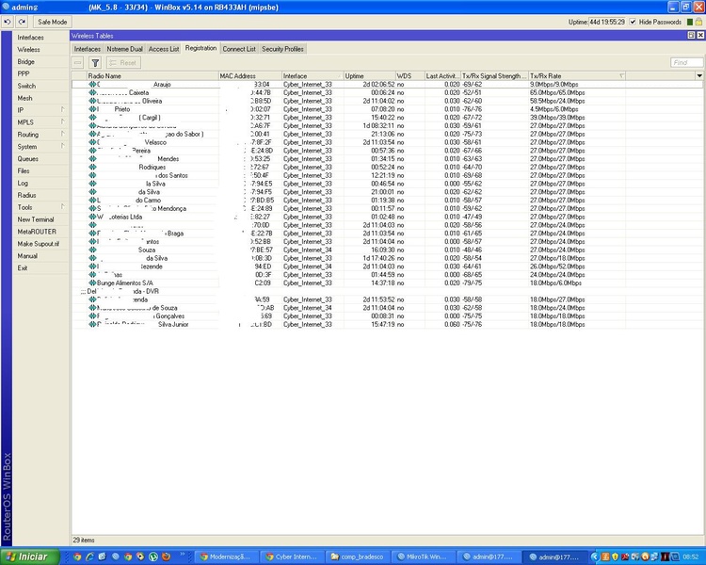Image resolution: width=706 pixels, height=565 pixels.
Task: Click the 29 items status bar text
Action: coord(84,540)
